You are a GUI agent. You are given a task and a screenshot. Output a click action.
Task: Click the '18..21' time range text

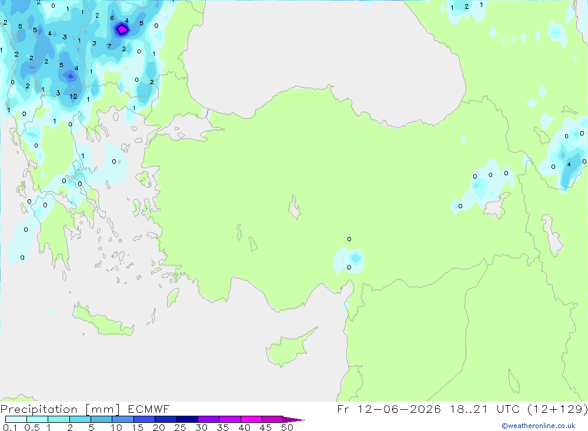[x=469, y=409]
